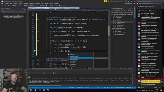The image size is (164, 92).
Task: Open Telegram from the taskbar
Action: click(35, 90)
